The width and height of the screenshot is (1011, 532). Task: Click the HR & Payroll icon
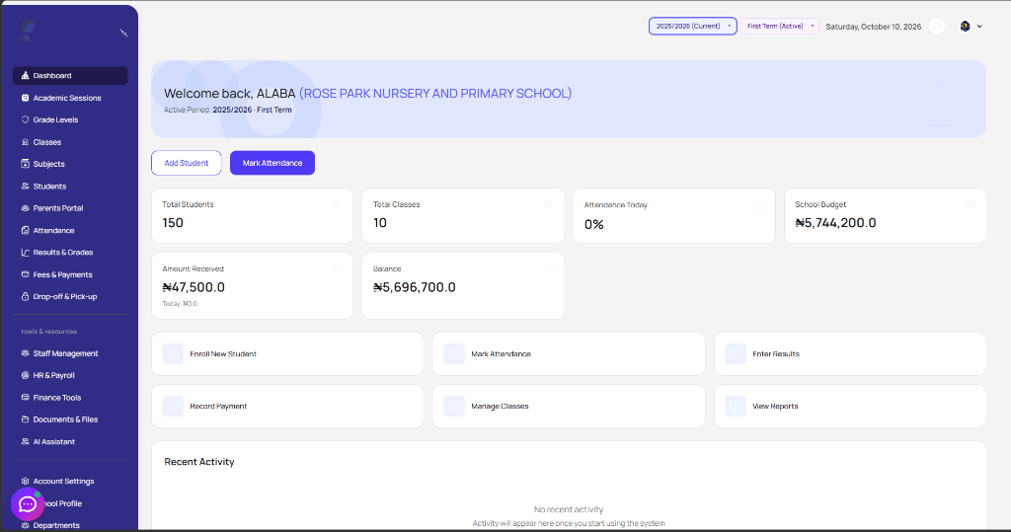[25, 375]
